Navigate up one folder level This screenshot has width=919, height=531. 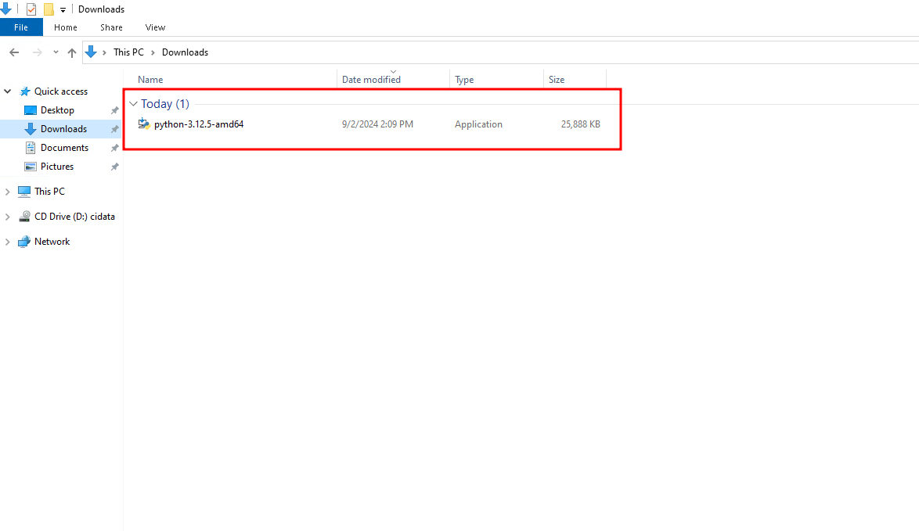point(71,52)
